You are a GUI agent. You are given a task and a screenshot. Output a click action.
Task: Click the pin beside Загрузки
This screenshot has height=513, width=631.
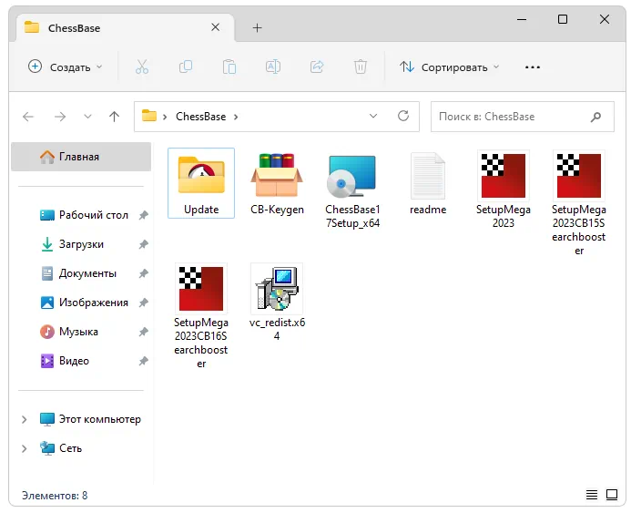[x=143, y=244]
